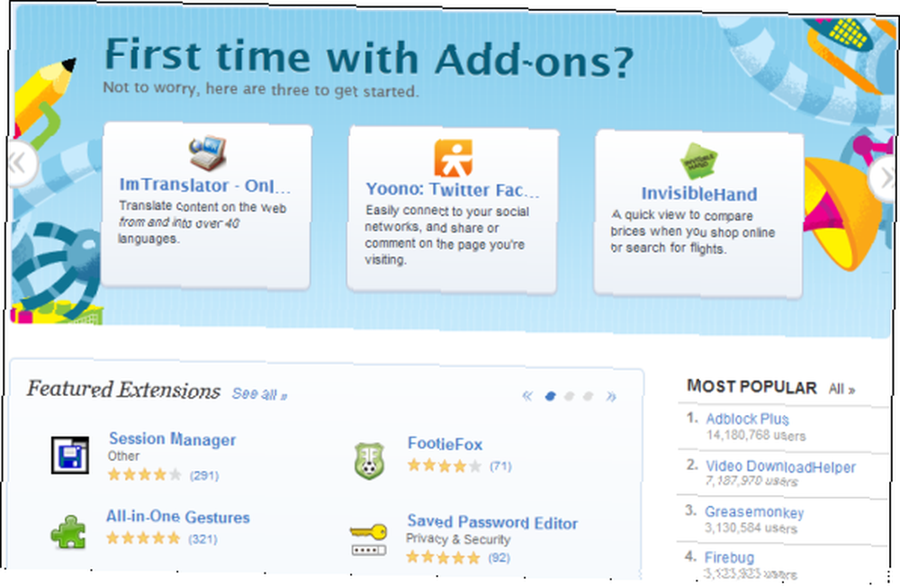Open ImTranslator add-on title link
Screen dimensions: 900x586
[205, 185]
